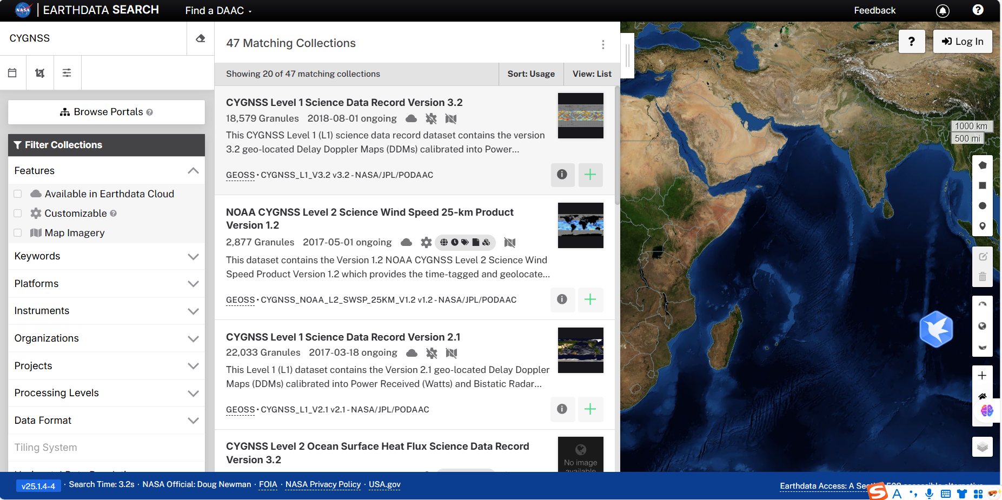The image size is (1002, 500).
Task: Click the GEOSS tag on CYGNSS_L1_V2.1 row
Action: coord(240,410)
